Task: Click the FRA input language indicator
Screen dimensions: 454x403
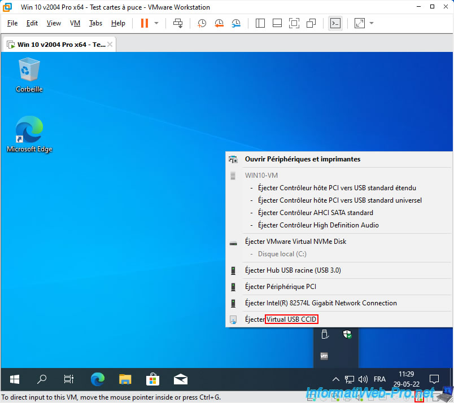Action: [379, 379]
